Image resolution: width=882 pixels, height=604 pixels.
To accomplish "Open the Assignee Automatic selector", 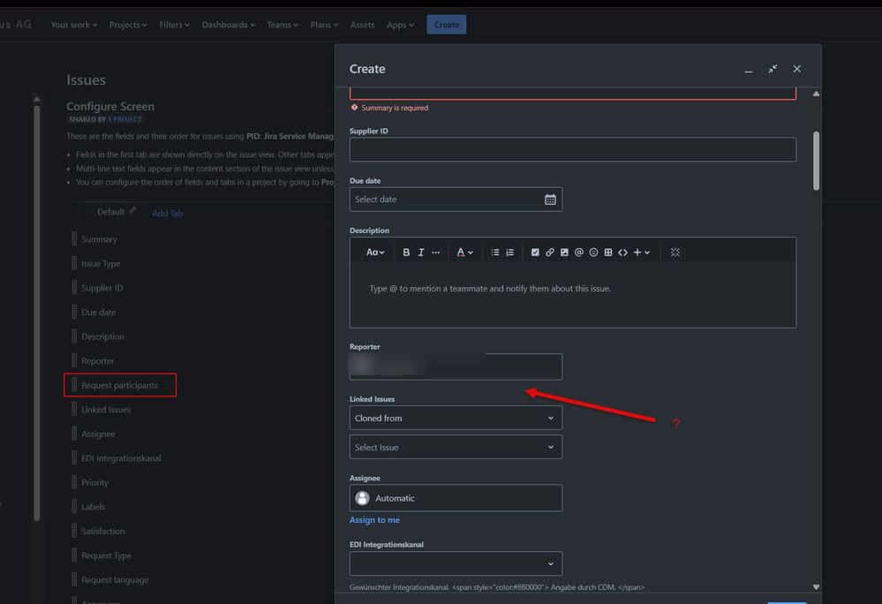I will tap(456, 498).
